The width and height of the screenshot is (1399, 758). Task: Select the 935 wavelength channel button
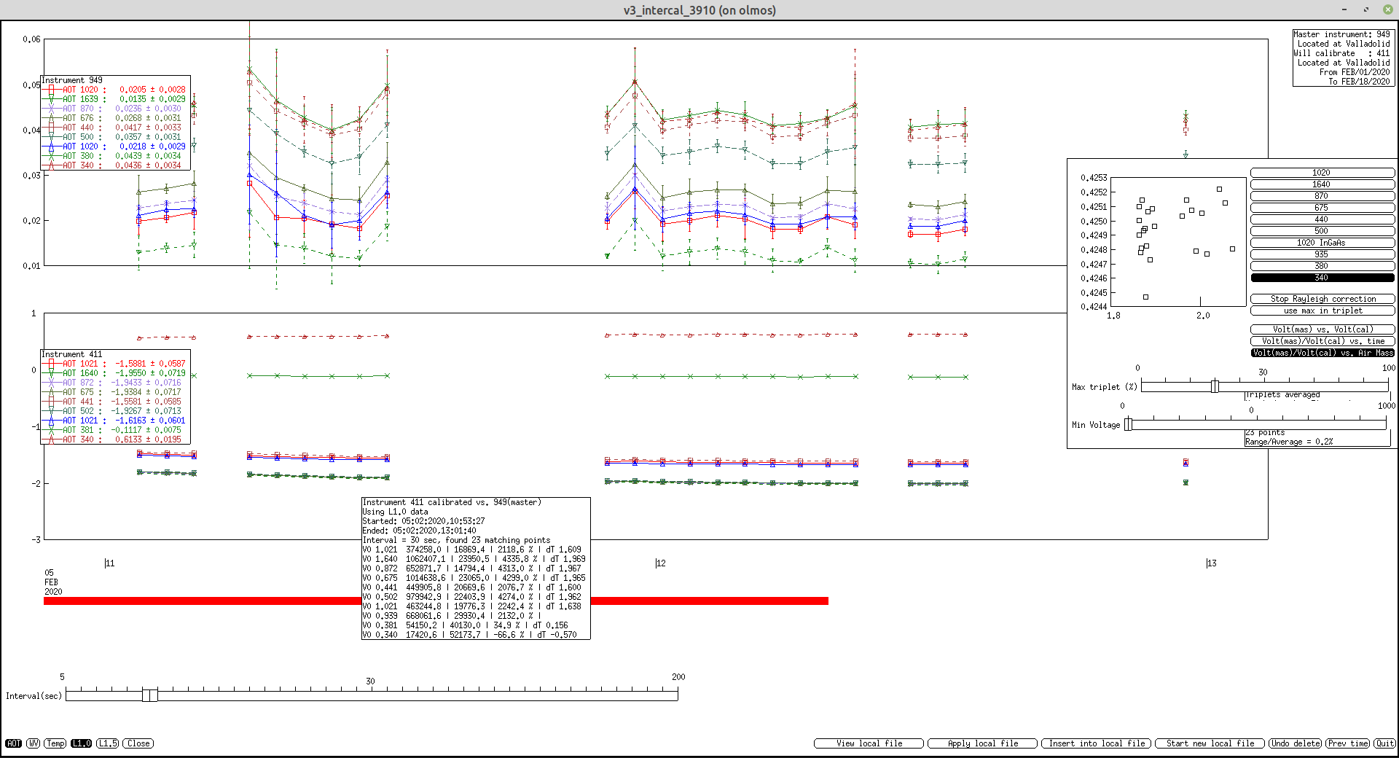pos(1322,254)
